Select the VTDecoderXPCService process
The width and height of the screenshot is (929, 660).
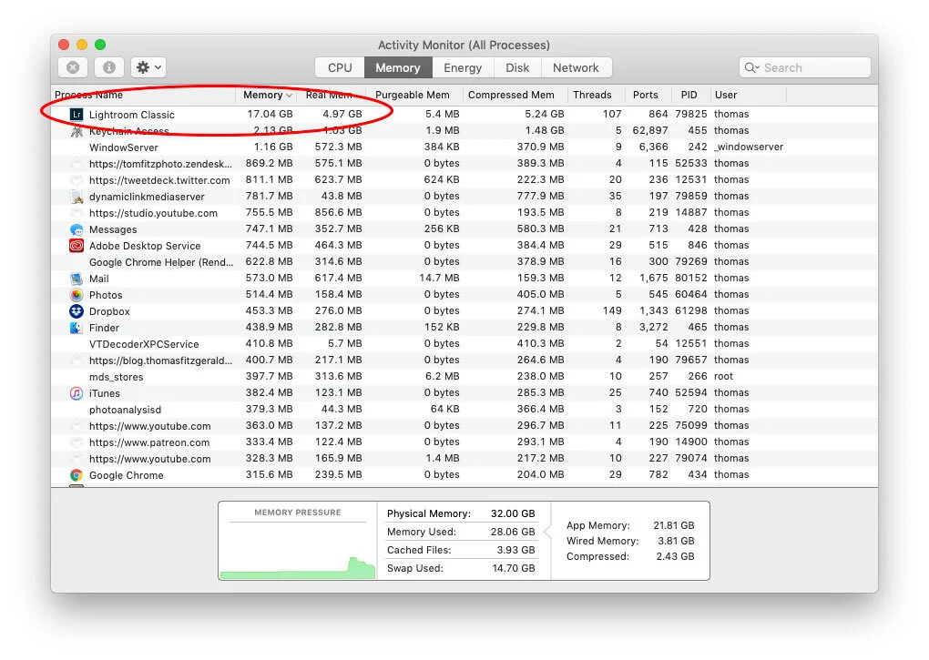click(x=464, y=344)
